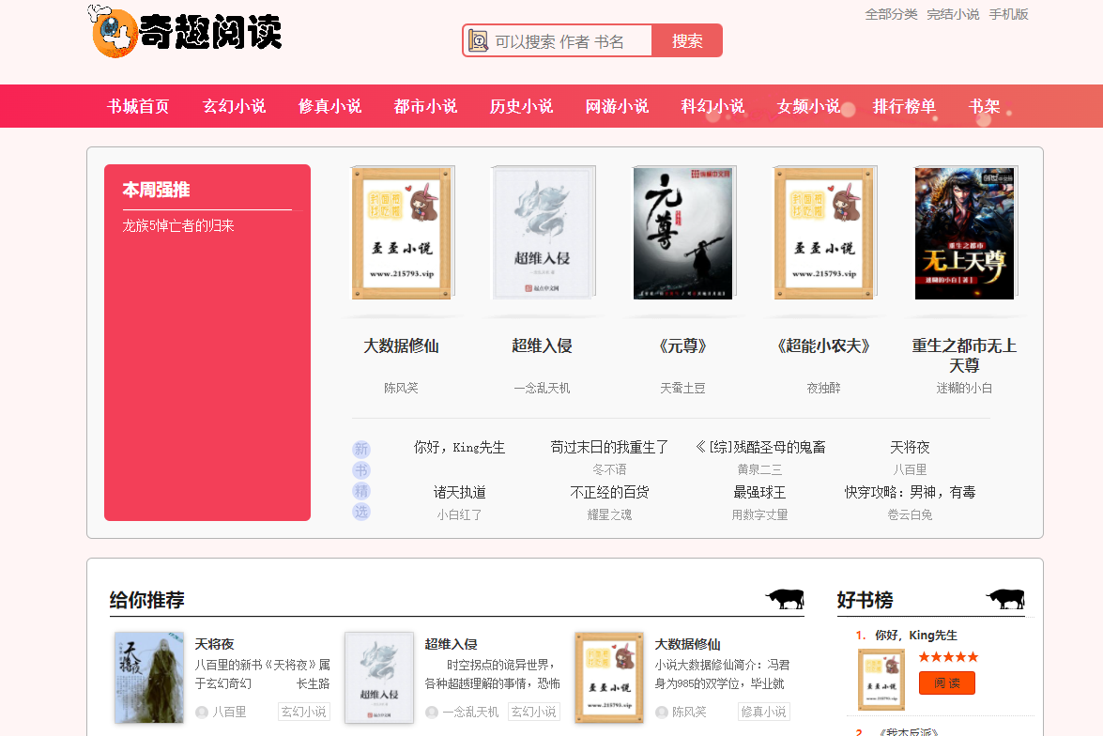Open 都市小说 nav category
The width and height of the screenshot is (1103, 736).
425,106
